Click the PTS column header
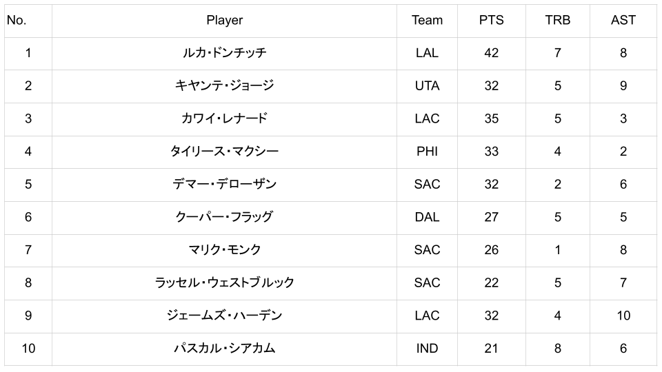662x372 pixels. click(491, 20)
